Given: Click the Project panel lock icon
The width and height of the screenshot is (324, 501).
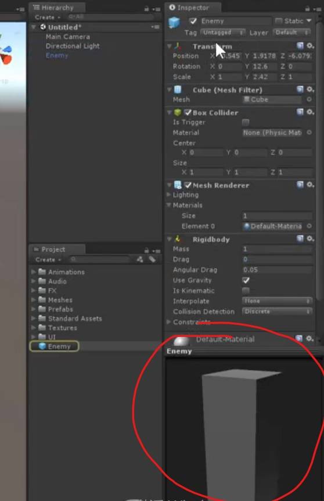Looking at the screenshot, I should pos(146,250).
